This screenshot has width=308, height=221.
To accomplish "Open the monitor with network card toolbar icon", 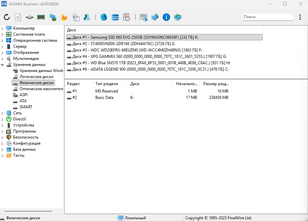I will (x=53, y=17).
